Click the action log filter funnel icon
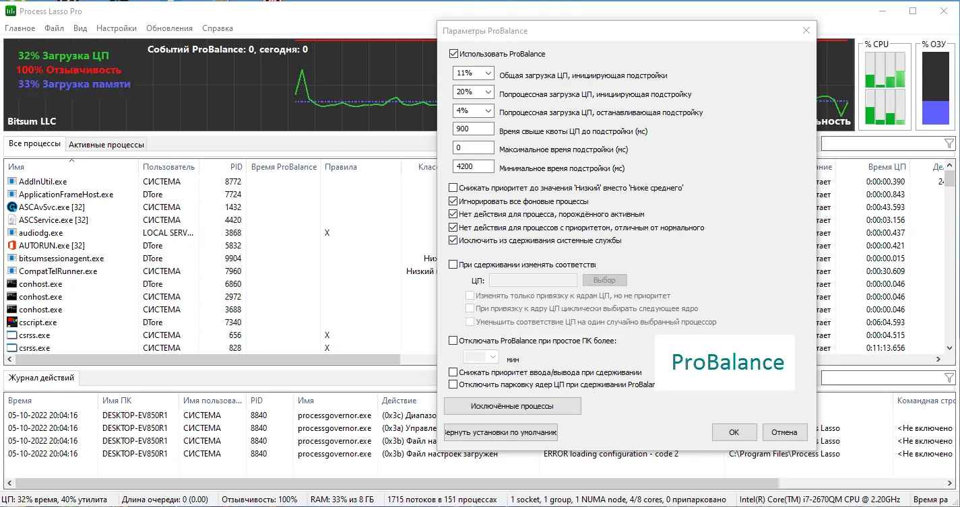Screen dimensions: 960x507 coord(949,378)
